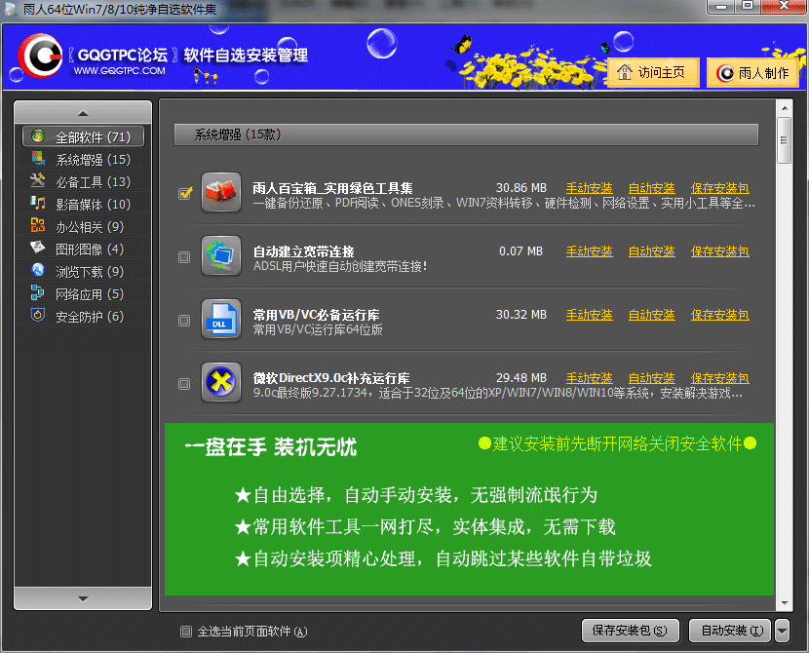
Task: Click the 必备工具 tools icon
Action: pyautogui.click(x=38, y=181)
